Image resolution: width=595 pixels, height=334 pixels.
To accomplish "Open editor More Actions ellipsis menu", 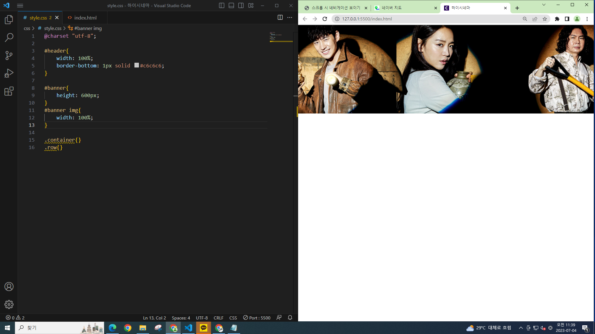I will click(290, 18).
